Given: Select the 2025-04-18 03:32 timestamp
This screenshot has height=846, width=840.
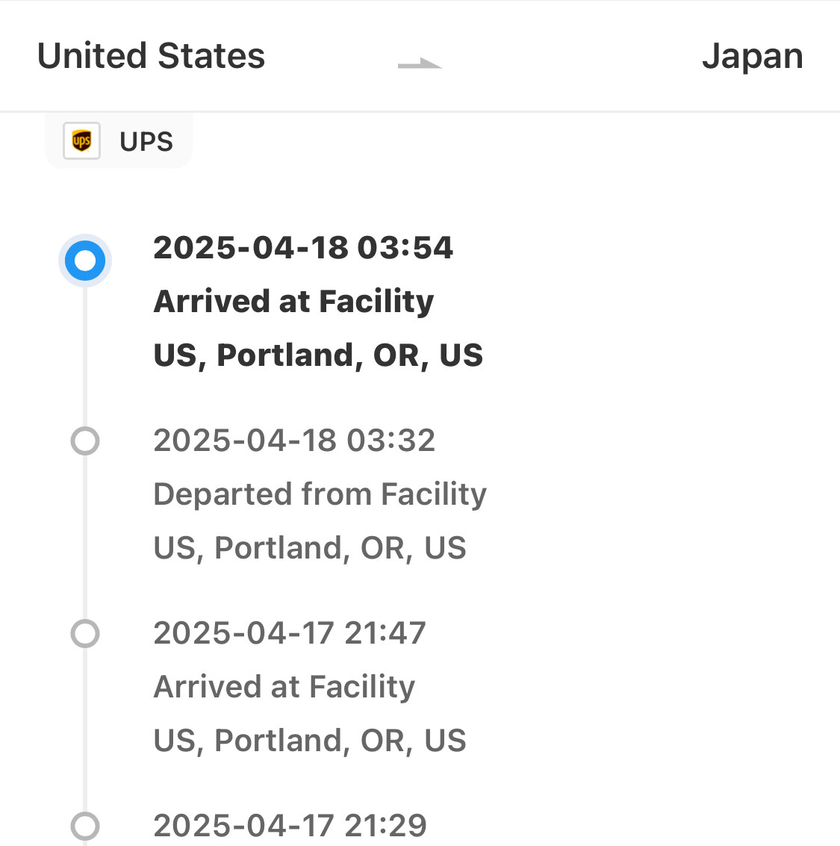Looking at the screenshot, I should point(295,441).
